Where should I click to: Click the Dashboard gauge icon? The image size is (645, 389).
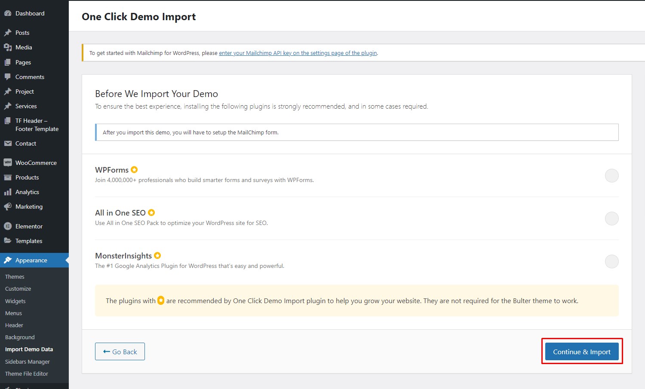click(x=8, y=13)
